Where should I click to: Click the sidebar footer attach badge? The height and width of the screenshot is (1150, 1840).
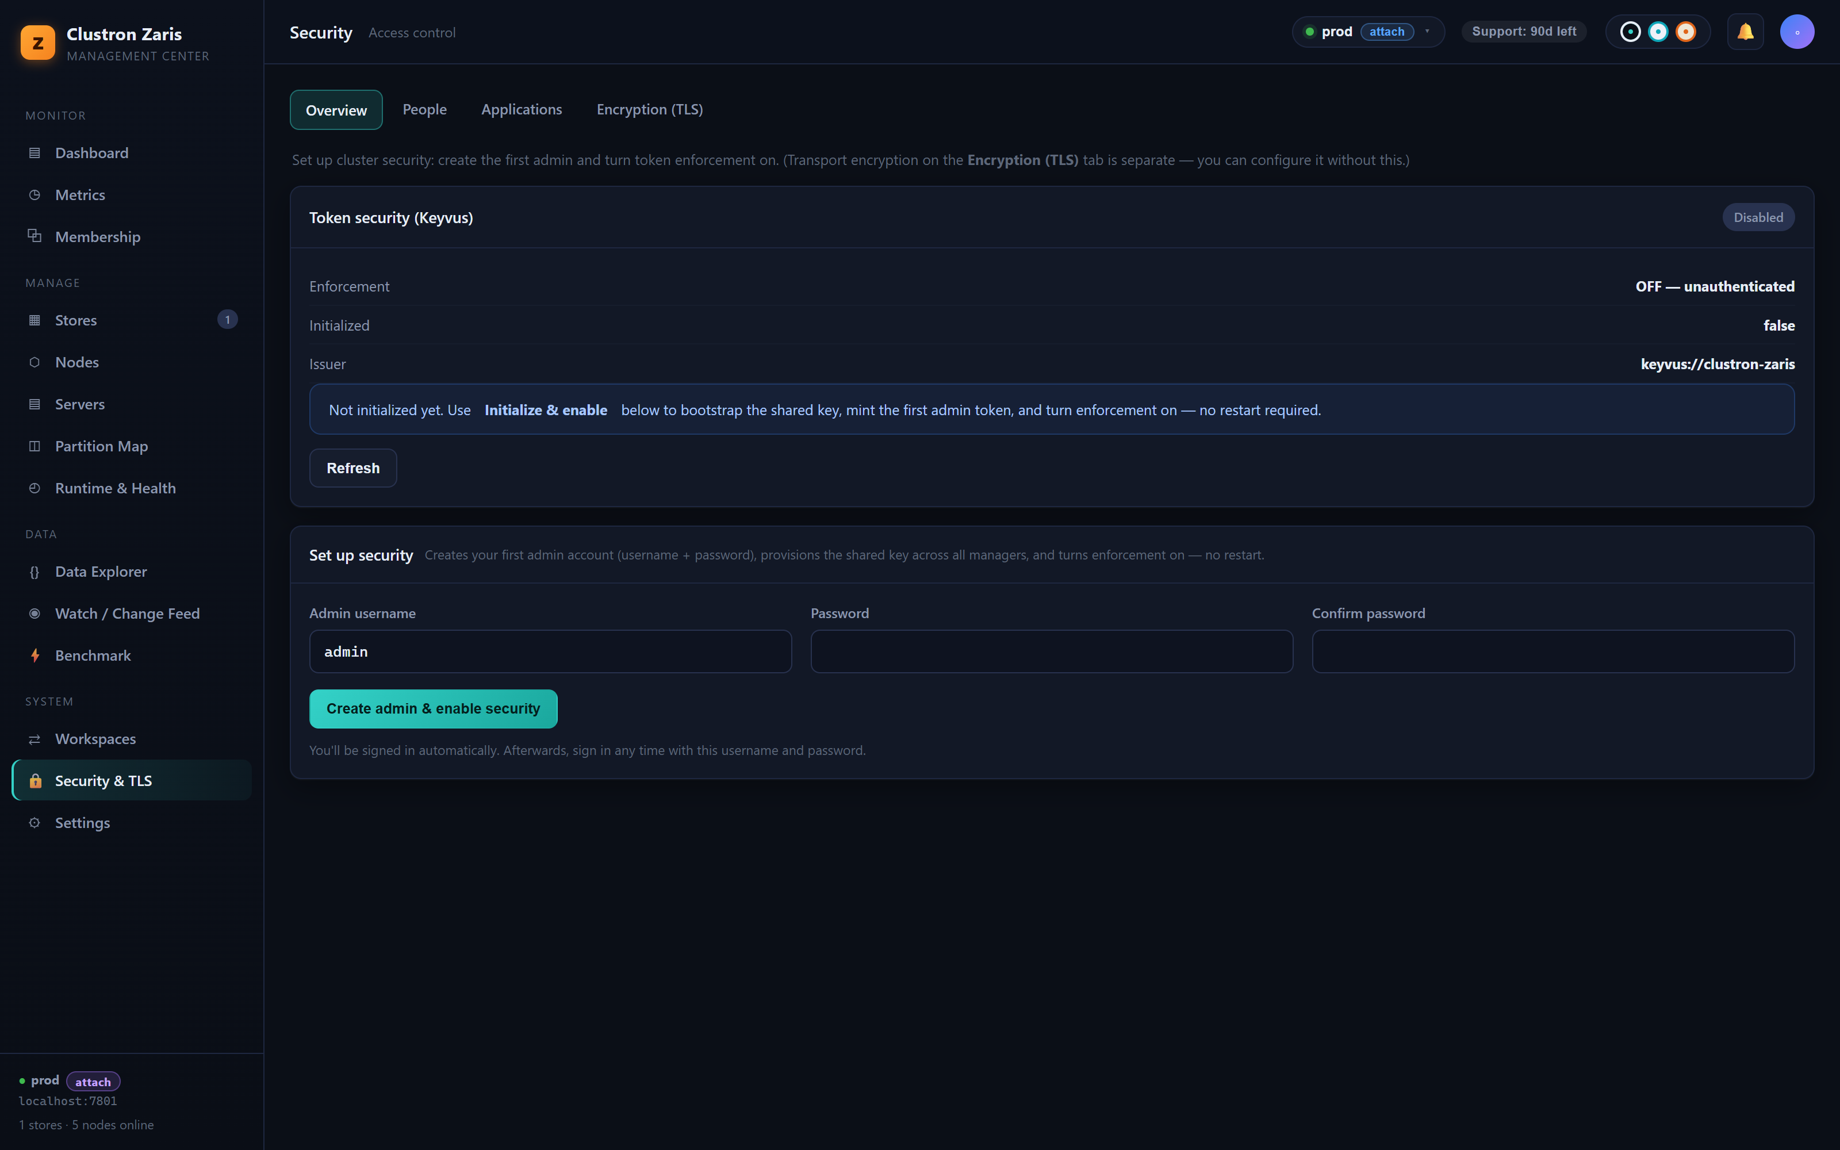93,1082
